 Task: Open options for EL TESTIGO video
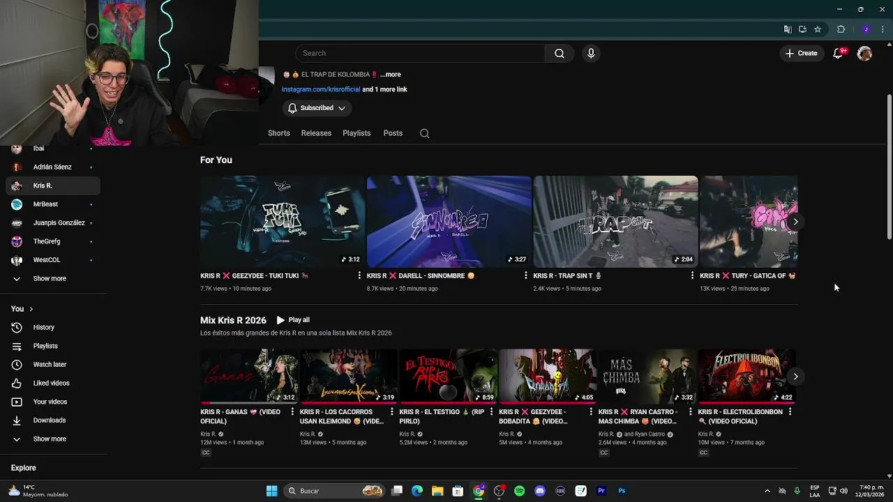click(x=491, y=412)
